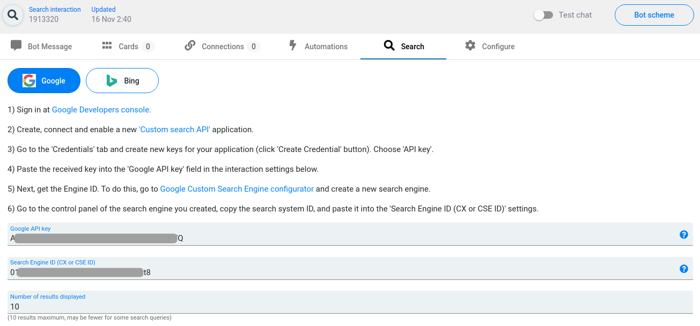700x326 pixels.
Task: Open the Google Developers console link
Action: tap(101, 110)
